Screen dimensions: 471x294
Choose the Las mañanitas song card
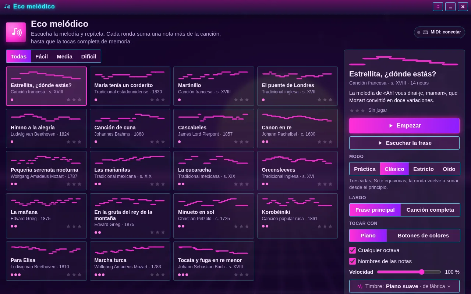coord(130,171)
